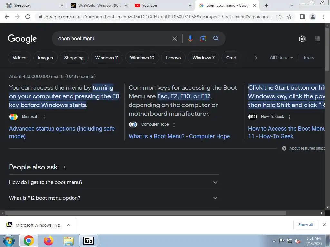Open Chrome three-dot menu
The width and height of the screenshot is (330, 247).
point(323,17)
